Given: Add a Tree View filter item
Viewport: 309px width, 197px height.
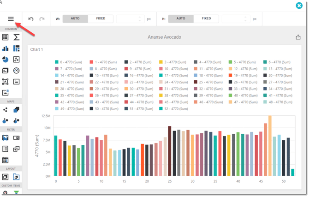Looking at the screenshot, I should point(16,149).
